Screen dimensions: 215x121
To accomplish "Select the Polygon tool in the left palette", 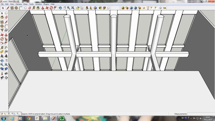I will point(2,30).
